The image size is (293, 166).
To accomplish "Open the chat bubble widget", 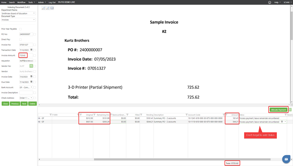I will (x=286, y=159).
